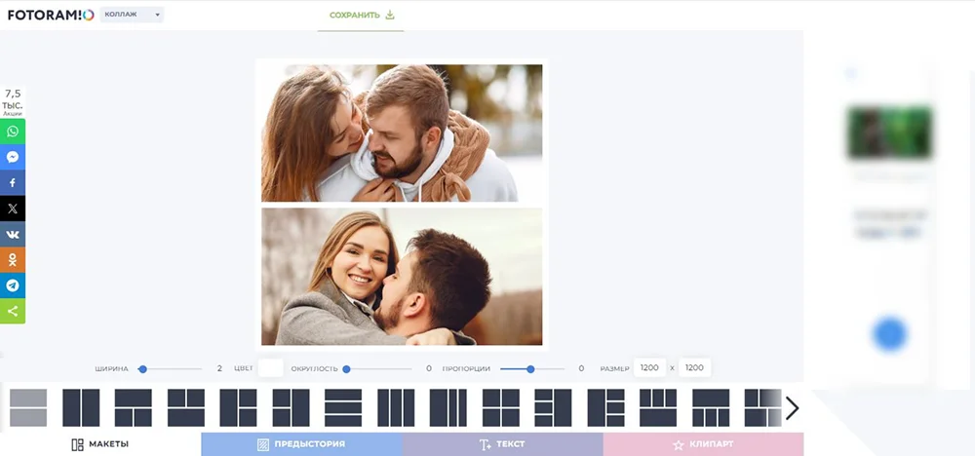Share on X (Twitter) icon
This screenshot has width=975, height=456.
(13, 209)
